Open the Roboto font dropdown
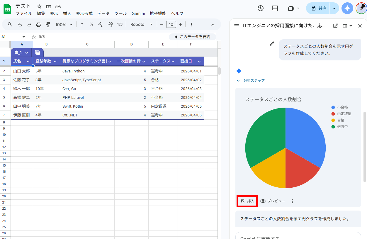367x239 pixels. [x=141, y=24]
